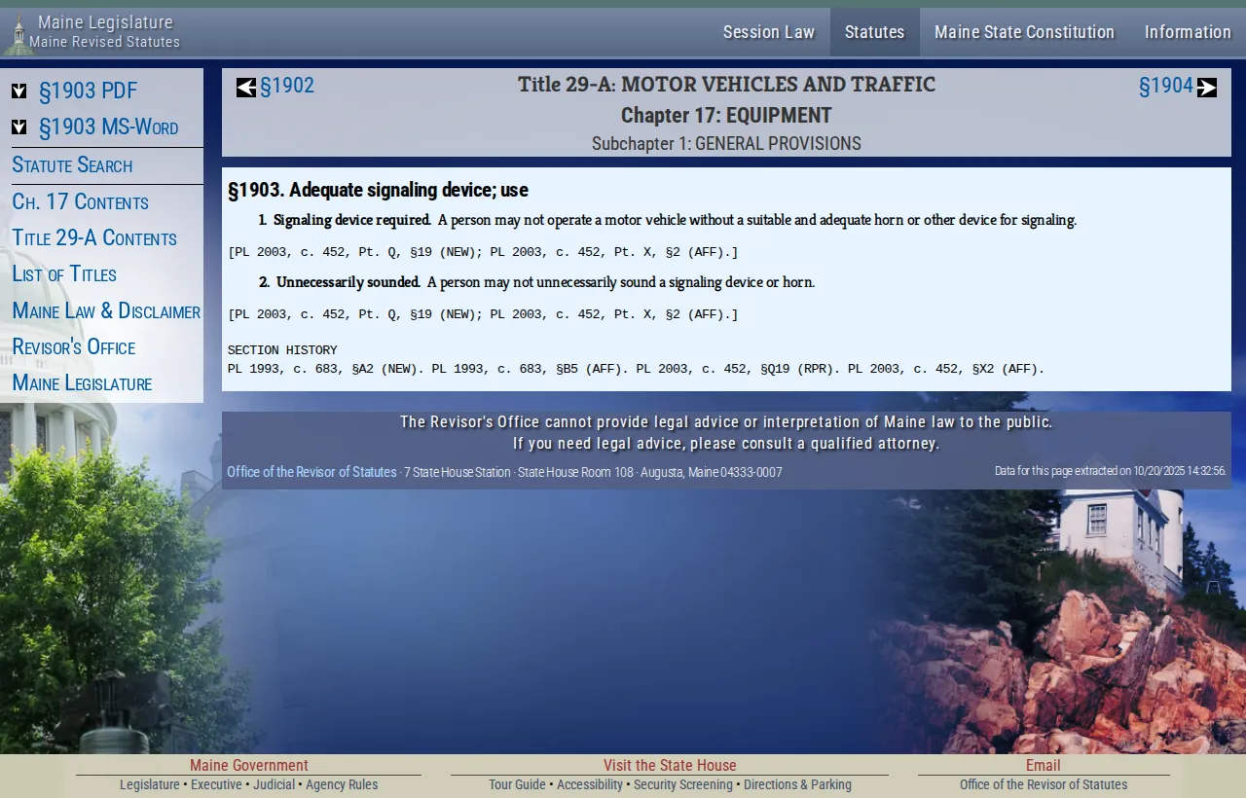Click the download icon beside §1903 PDF
The width and height of the screenshot is (1246, 798).
19,91
